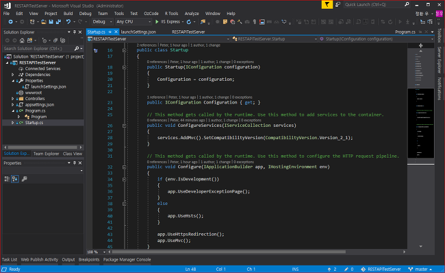Open the Debug configuration dropdown
Image resolution: width=445 pixels, height=273 pixels.
[x=103, y=22]
